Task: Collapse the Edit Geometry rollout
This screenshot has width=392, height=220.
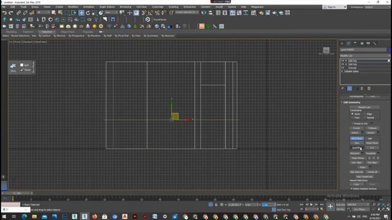Action: 352,102
